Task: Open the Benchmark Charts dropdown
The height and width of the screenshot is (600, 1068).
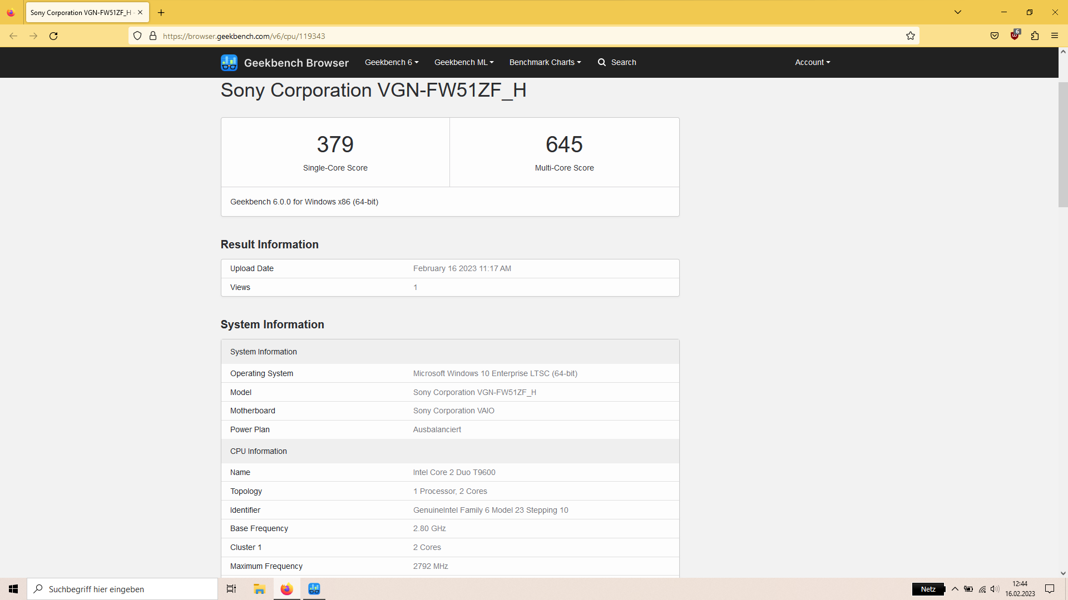Action: [x=545, y=62]
